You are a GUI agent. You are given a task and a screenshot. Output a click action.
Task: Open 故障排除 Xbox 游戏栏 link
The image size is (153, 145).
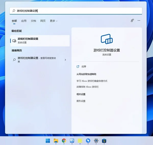coord(87,87)
